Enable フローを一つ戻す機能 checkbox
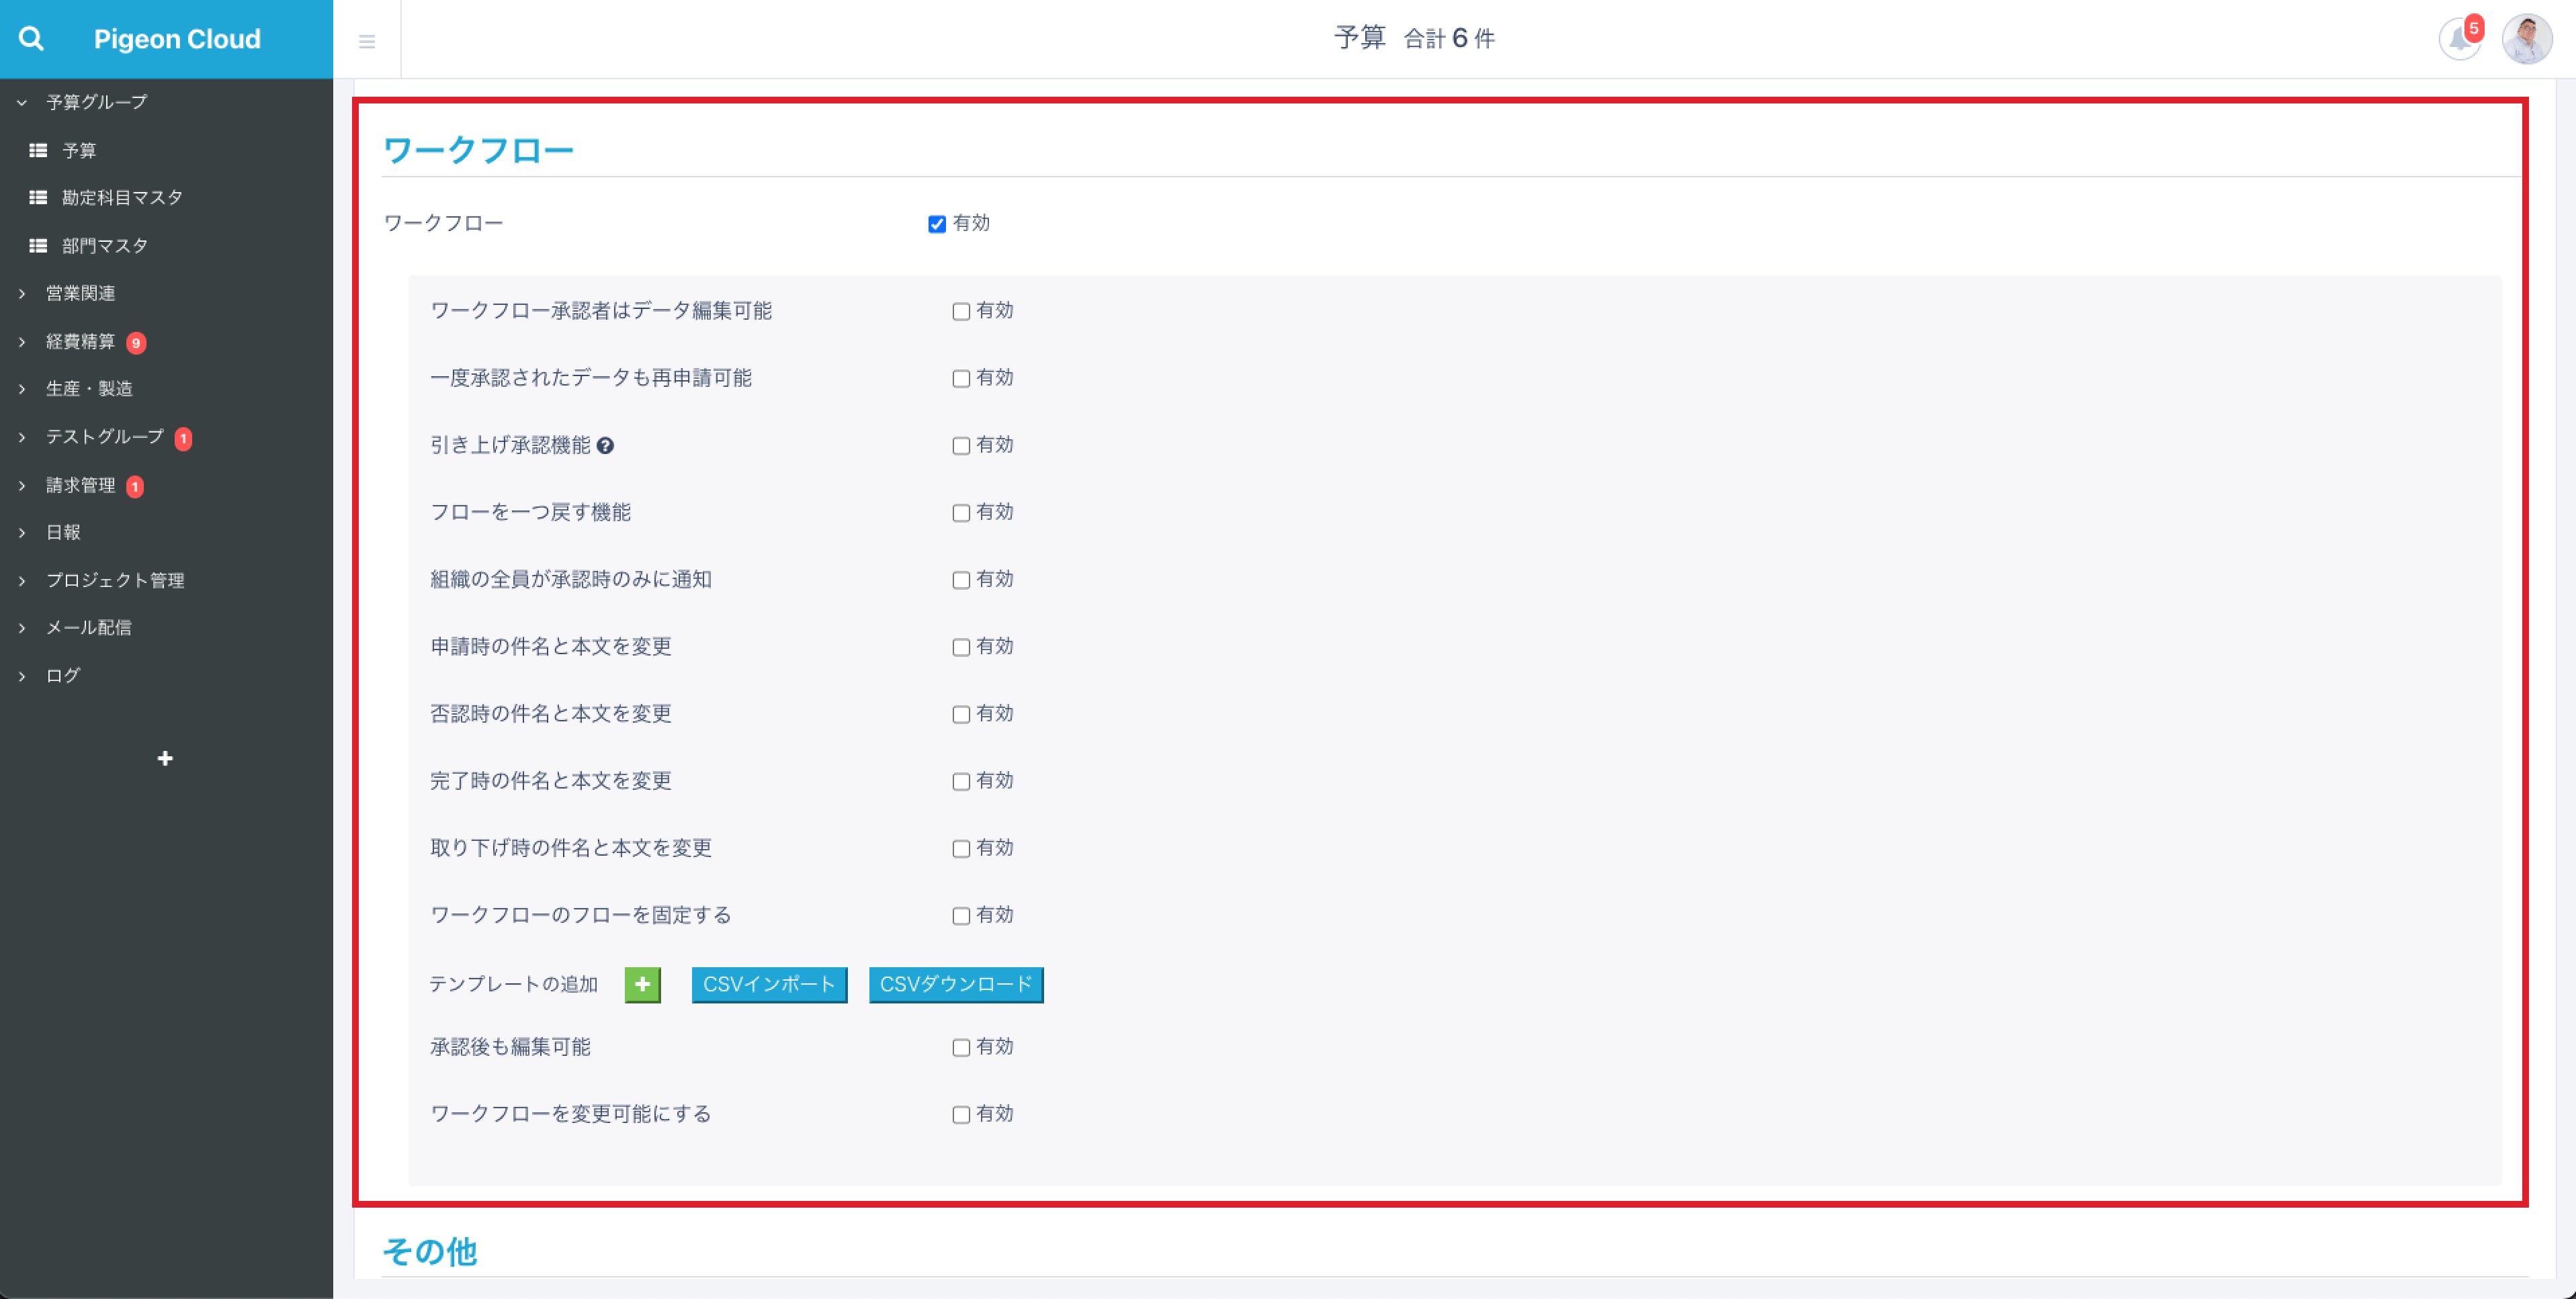This screenshot has height=1299, width=2576. 961,513
